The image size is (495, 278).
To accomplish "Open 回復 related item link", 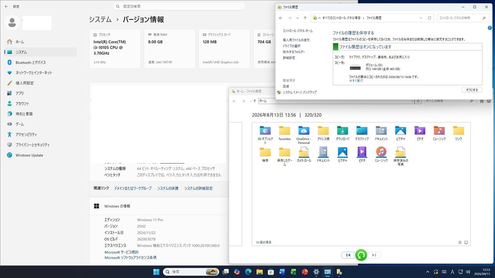I will 286,86.
